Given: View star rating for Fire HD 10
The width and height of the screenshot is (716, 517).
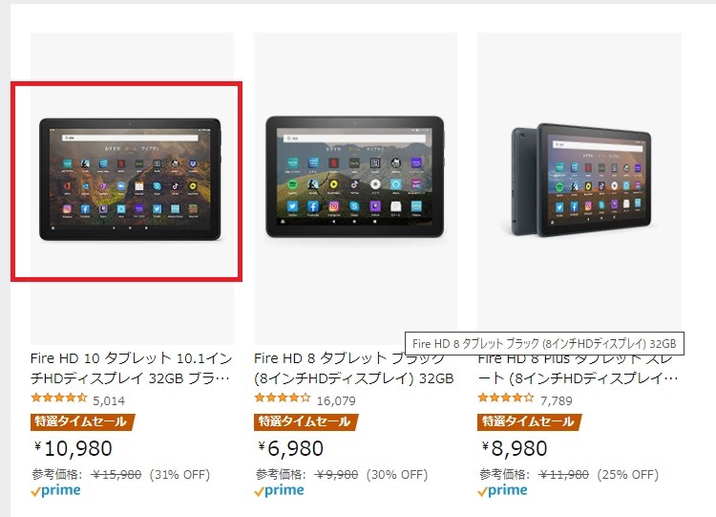Looking at the screenshot, I should click(59, 398).
